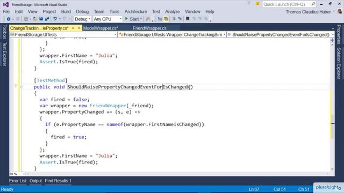Open the Any CPU platform dropdown
Screen dimensions: 344x193
click(107, 19)
